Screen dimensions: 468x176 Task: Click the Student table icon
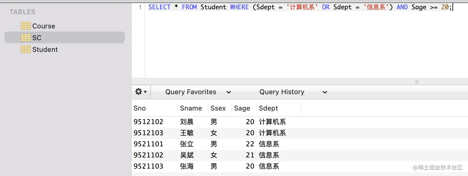click(25, 49)
